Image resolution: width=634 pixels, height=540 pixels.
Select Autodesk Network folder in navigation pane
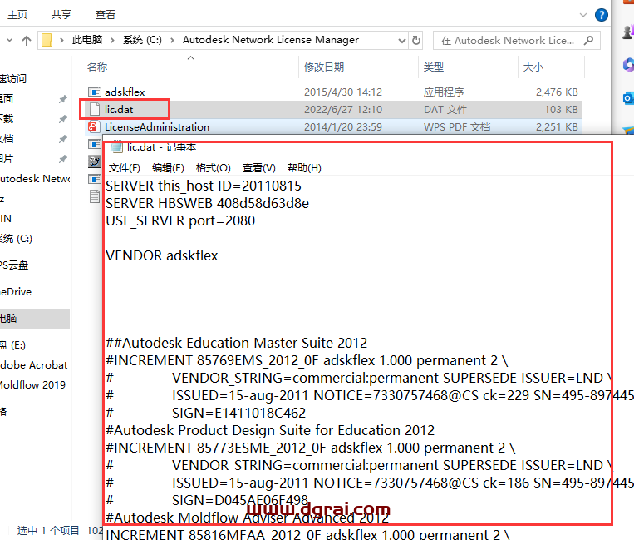tap(35, 179)
